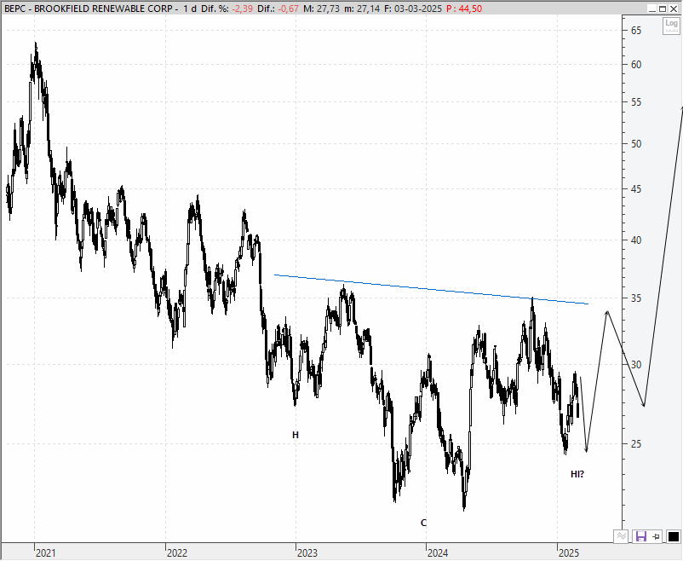683x561 pixels.
Task: Click the 60 price axis label
Action: (636, 65)
